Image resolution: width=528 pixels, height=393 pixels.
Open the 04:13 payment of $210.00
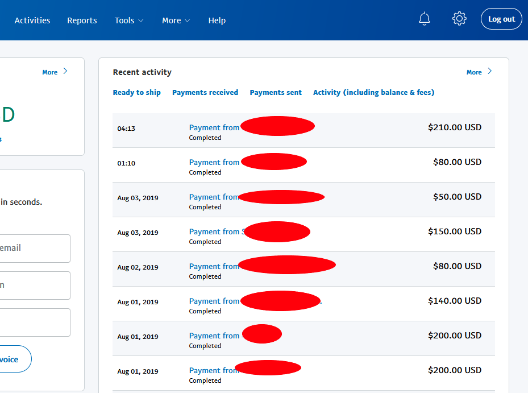pyautogui.click(x=304, y=130)
